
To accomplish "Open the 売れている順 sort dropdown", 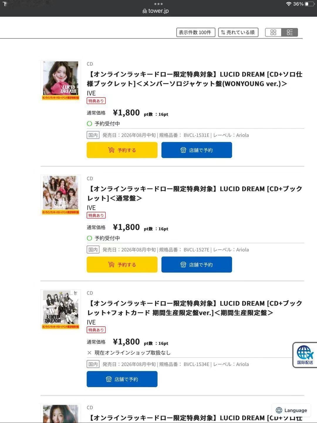I will tap(238, 32).
